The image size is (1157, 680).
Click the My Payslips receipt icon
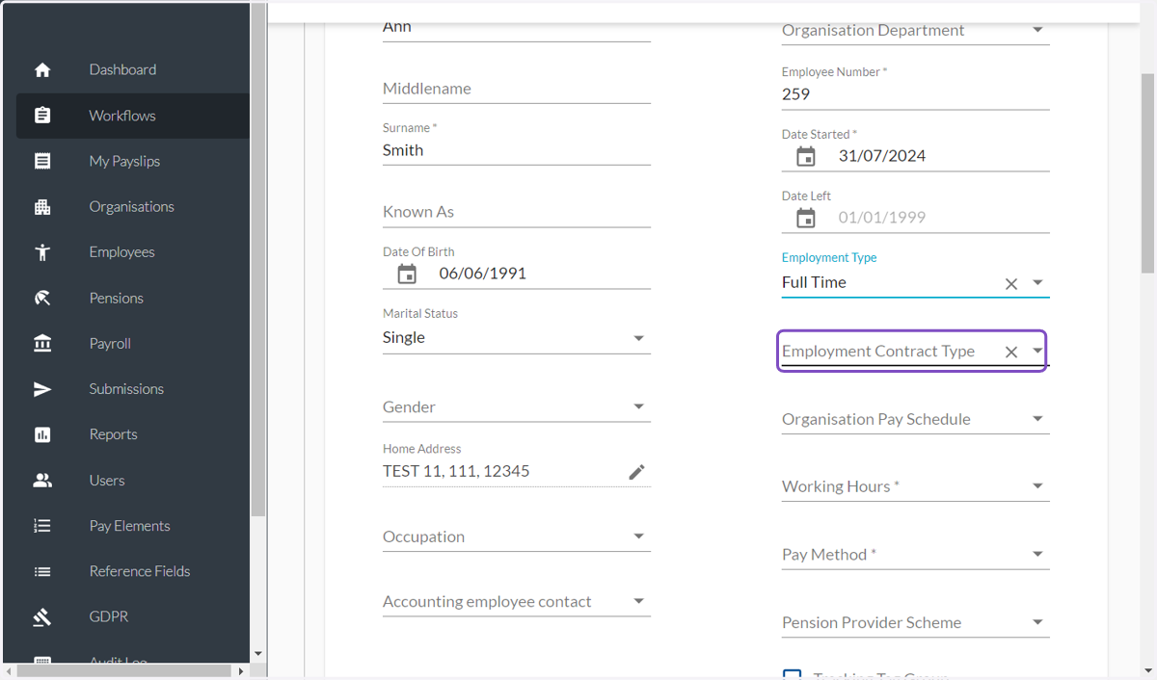(x=42, y=161)
